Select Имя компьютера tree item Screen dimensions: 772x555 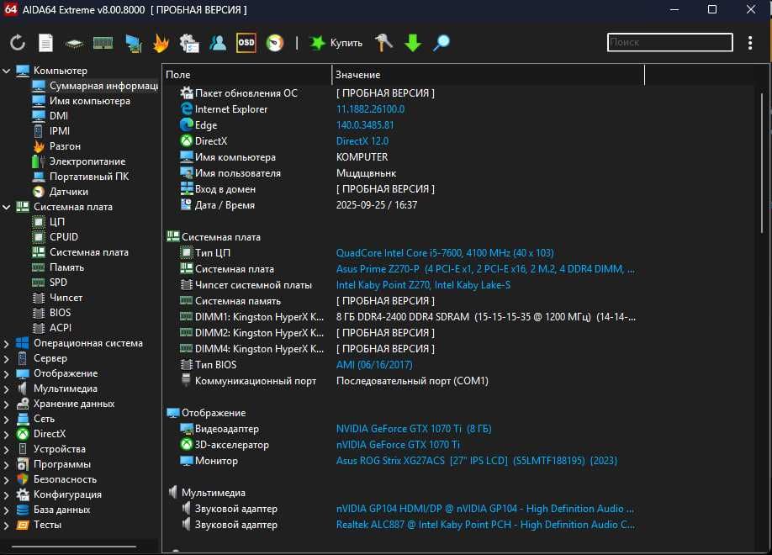coord(82,101)
